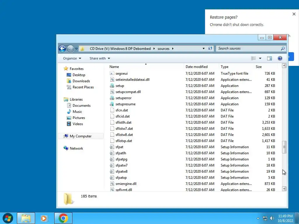The width and height of the screenshot is (299, 224).
Task: Sort by the Name column header
Action: [114, 67]
